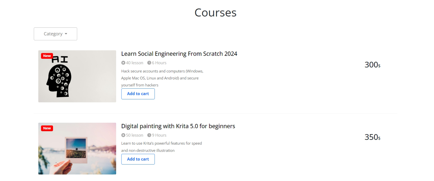Open the Category dropdown
Viewport: 434px width, 181px height.
pyautogui.click(x=55, y=34)
